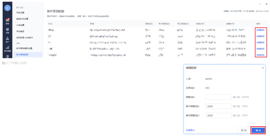Select the highlighted 邮件营销配额 menu item
This screenshot has height=136, width=270.
[22, 55]
